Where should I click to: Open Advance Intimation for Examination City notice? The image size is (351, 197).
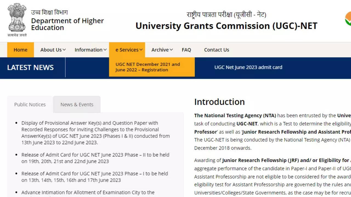tap(88, 193)
